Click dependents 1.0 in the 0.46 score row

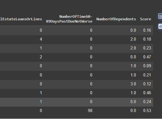tap(133, 93)
